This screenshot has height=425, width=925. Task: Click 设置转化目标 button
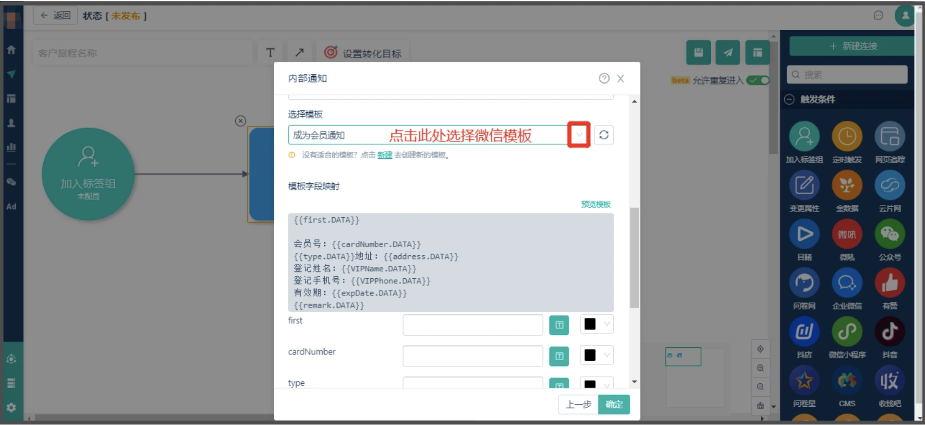tap(363, 53)
